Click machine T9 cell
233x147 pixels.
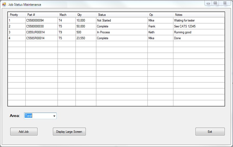click(x=67, y=32)
